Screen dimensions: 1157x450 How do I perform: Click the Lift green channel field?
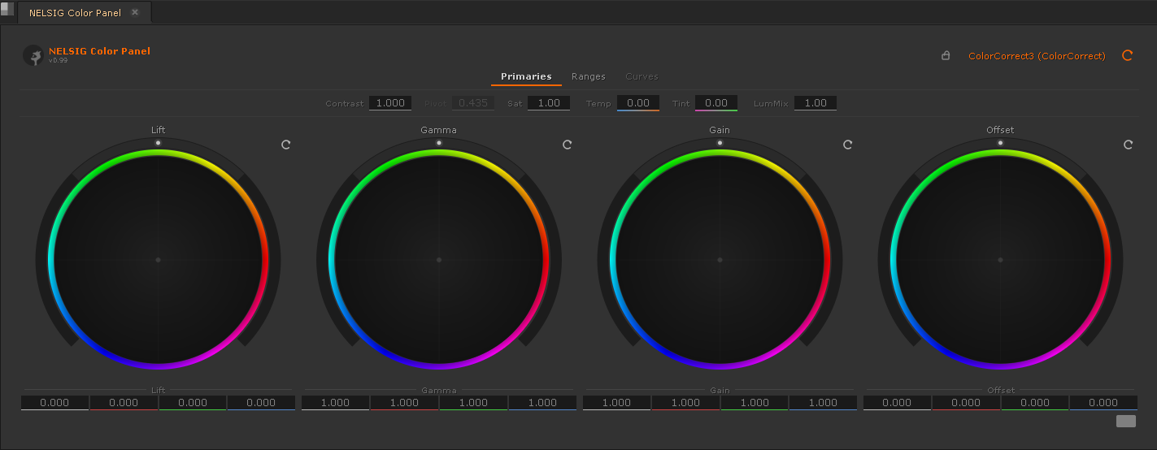[x=193, y=403]
